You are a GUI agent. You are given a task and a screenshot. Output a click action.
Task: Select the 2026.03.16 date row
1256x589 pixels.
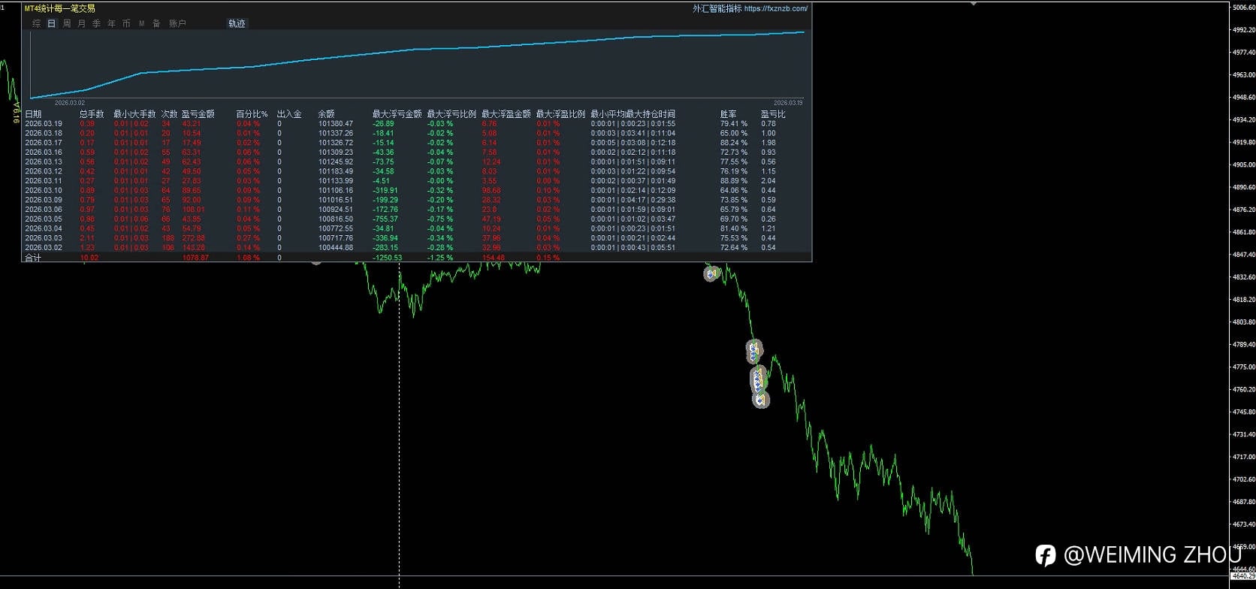click(x=44, y=153)
